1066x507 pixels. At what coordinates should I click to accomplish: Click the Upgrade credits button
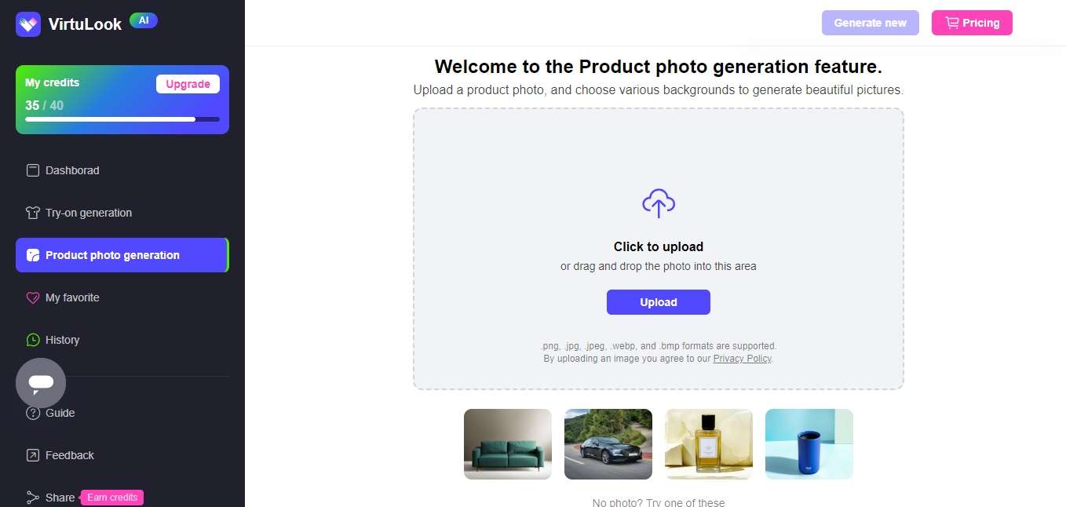pyautogui.click(x=188, y=84)
